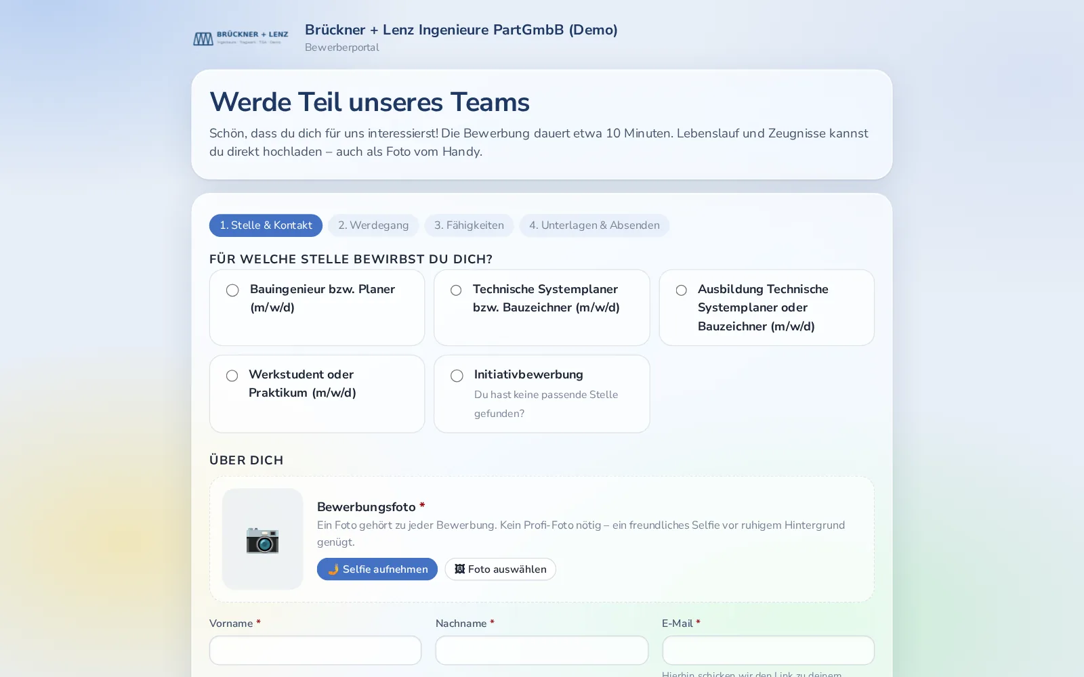Image resolution: width=1084 pixels, height=677 pixels.
Task: Pick Werkstudent oder Praktikum radio button
Action: tap(232, 376)
